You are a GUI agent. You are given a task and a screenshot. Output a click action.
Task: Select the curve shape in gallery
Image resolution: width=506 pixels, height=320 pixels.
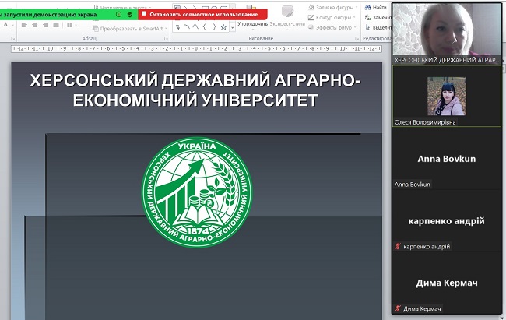point(195,27)
